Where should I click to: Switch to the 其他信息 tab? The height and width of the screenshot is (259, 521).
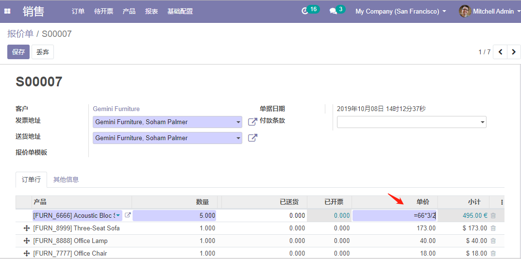(66, 179)
